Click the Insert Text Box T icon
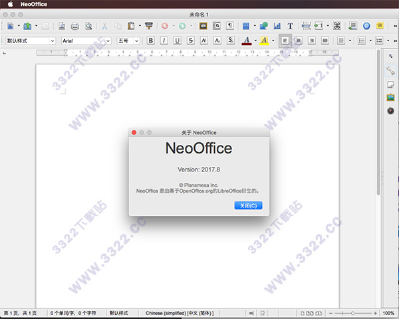This screenshot has width=399, height=319. pos(290,26)
